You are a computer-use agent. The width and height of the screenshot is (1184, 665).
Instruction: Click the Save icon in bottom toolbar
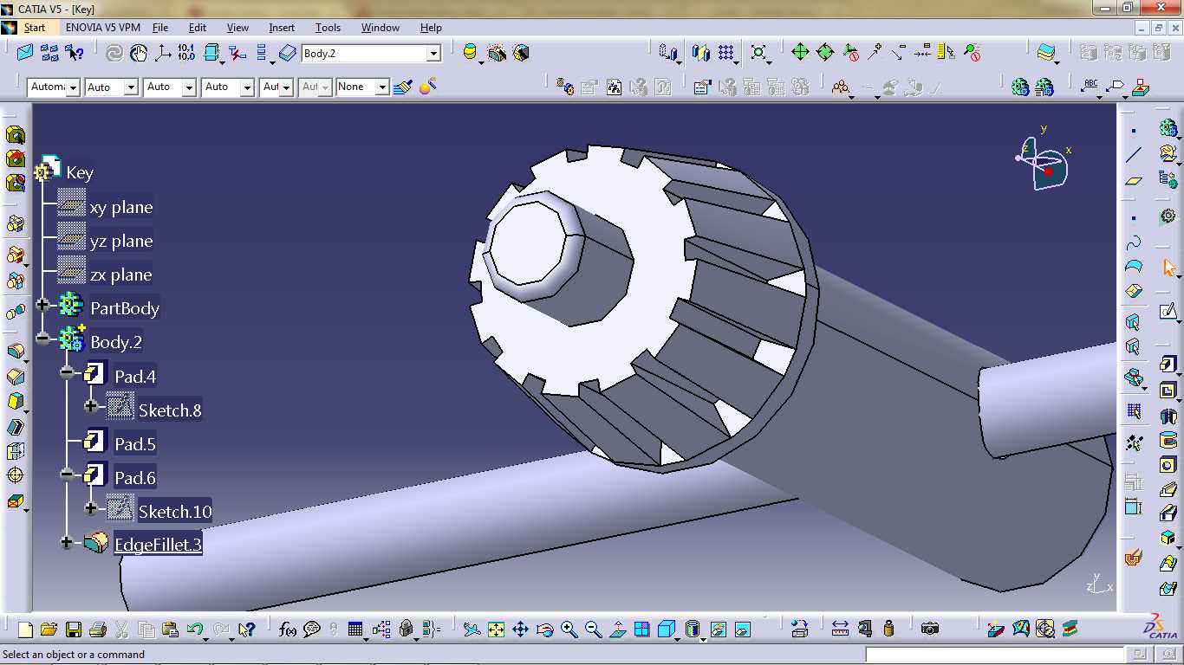[x=73, y=629]
